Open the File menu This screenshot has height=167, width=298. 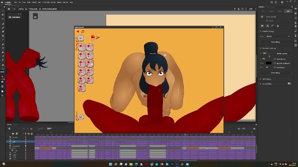click(x=15, y=2)
